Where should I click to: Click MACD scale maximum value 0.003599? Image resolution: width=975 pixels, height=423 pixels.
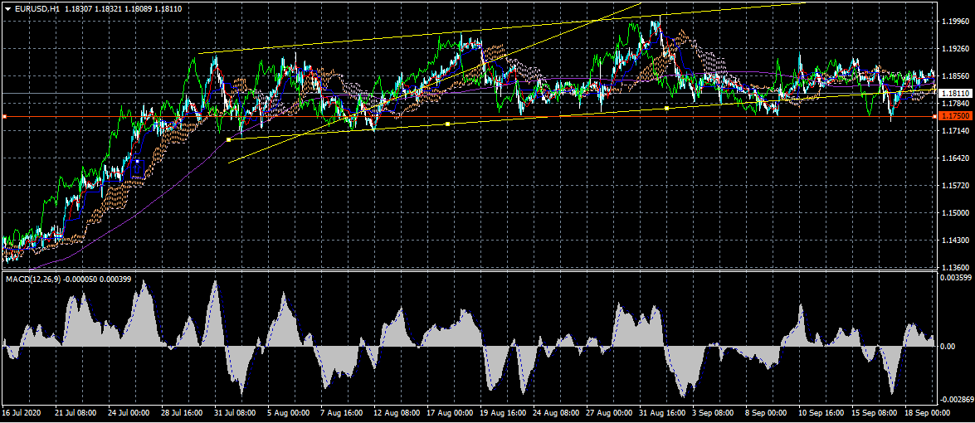(x=957, y=279)
